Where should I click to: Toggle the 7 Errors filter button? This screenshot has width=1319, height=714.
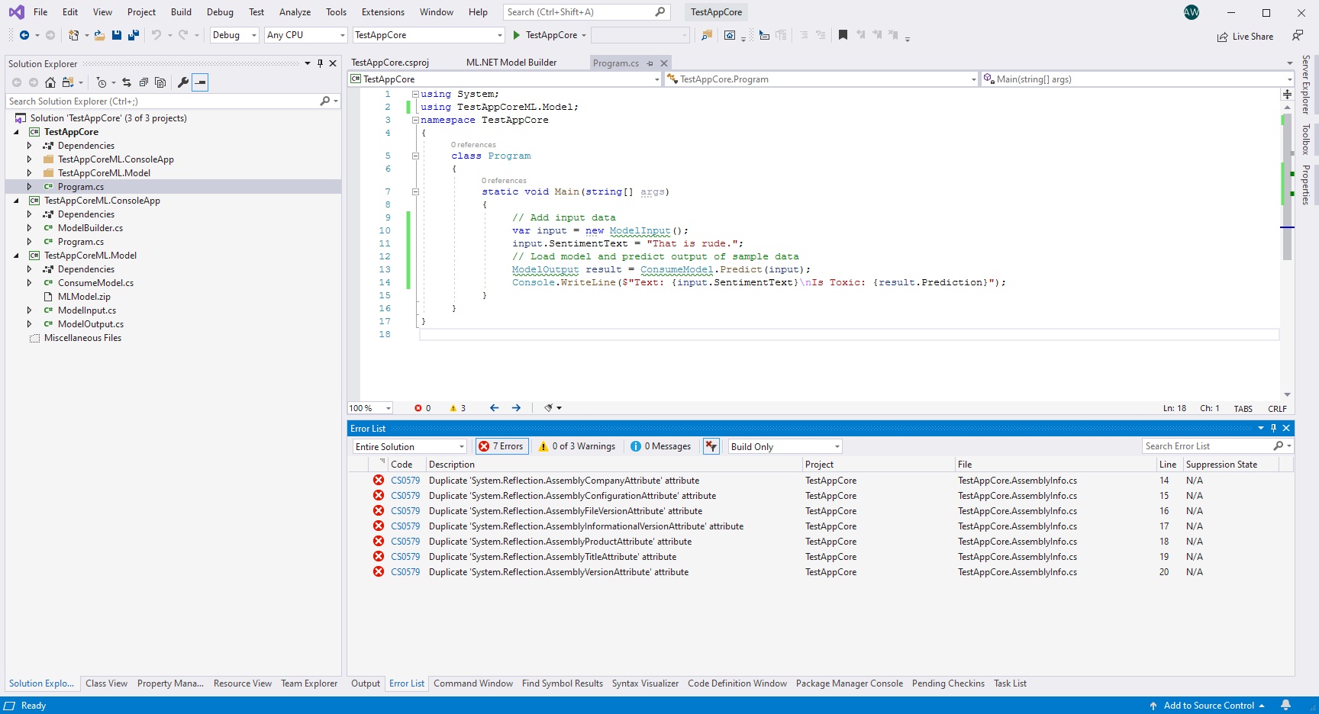click(x=501, y=446)
